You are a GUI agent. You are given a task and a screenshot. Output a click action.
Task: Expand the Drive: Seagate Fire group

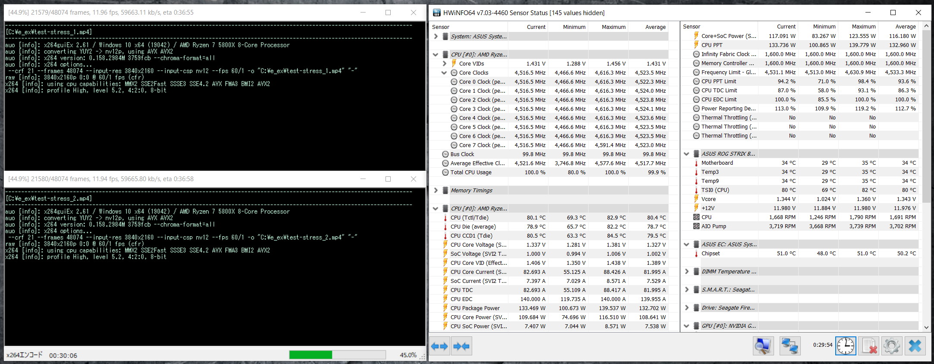(686, 308)
